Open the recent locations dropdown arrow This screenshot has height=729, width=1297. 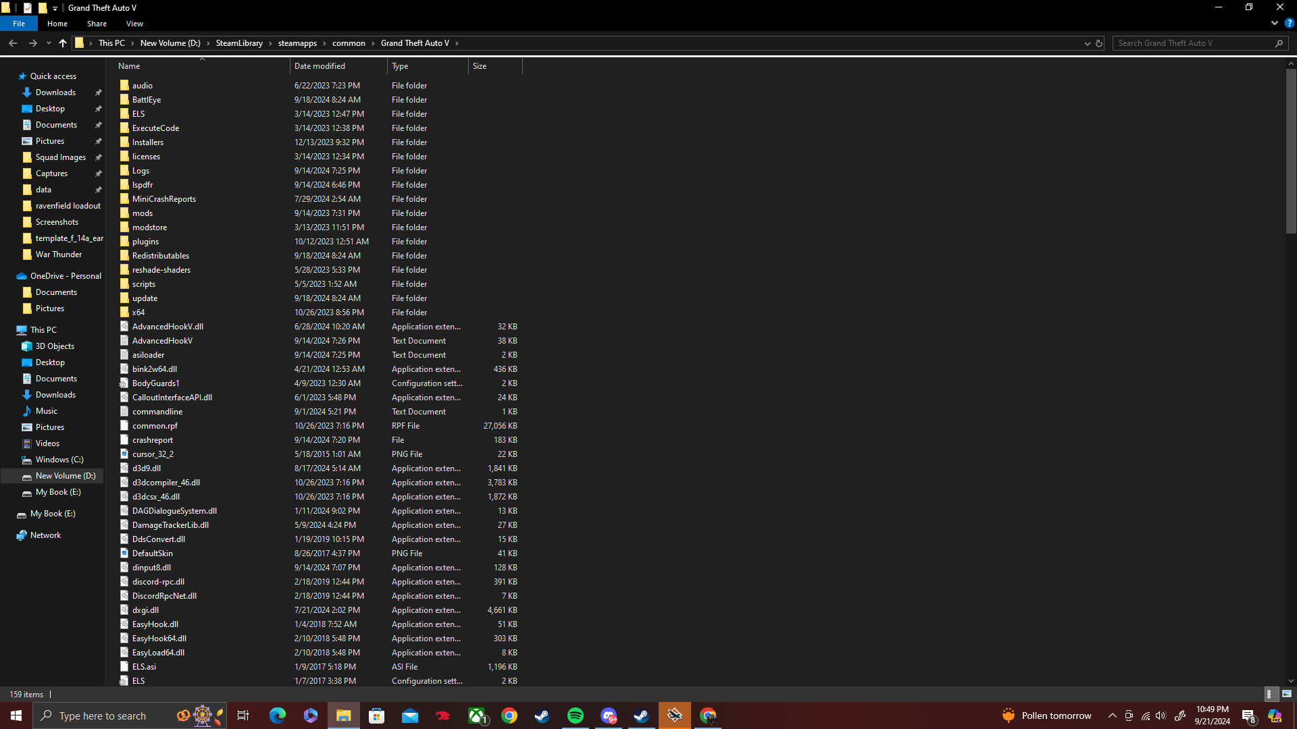[x=49, y=43]
